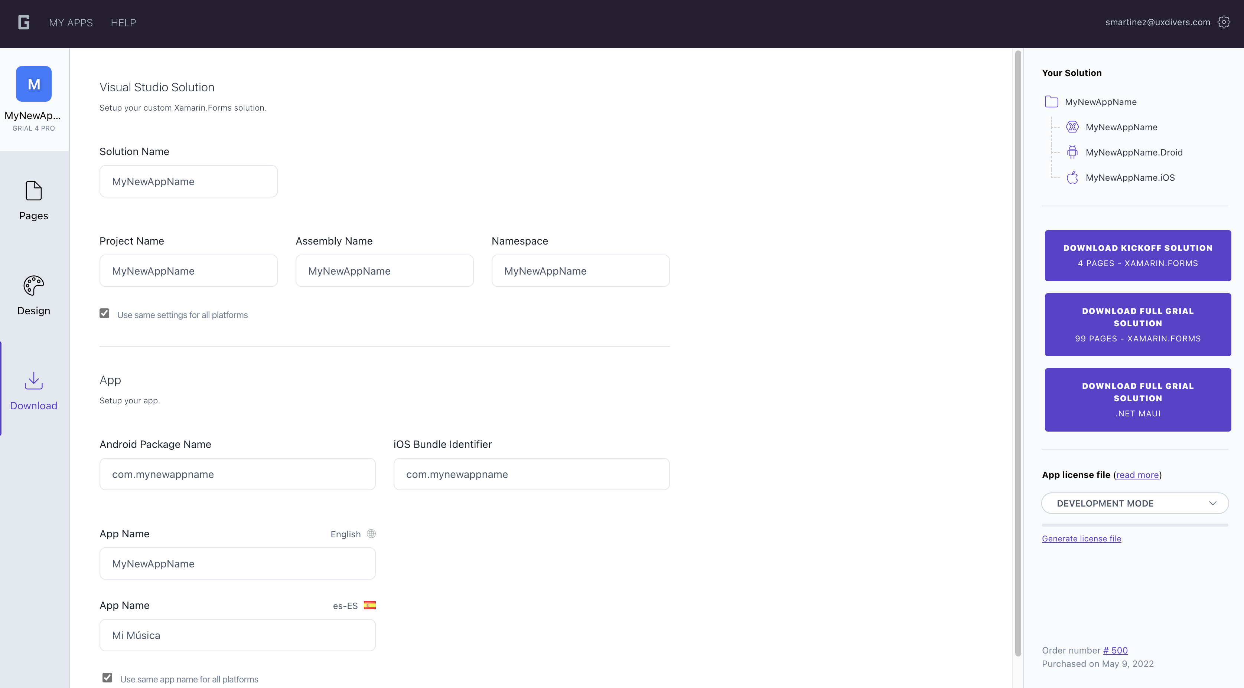The image size is (1244, 688).
Task: Open the Download sidebar section
Action: [x=34, y=391]
